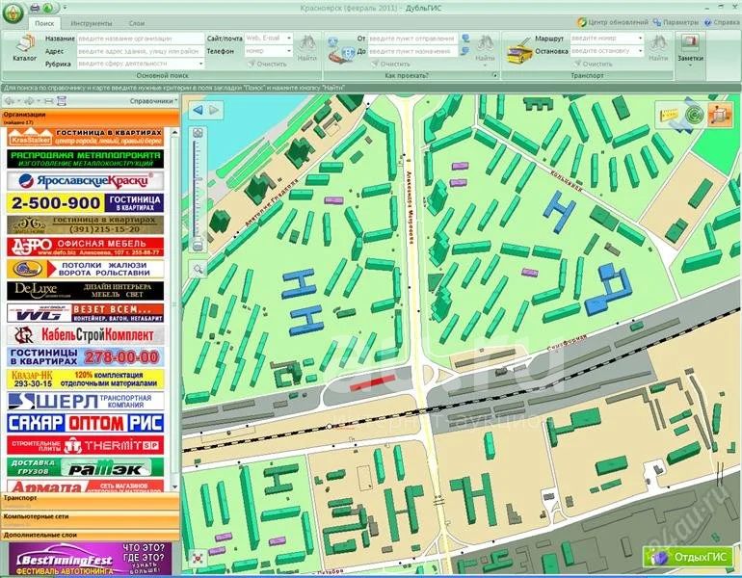The width and height of the screenshot is (742, 578).
Task: Switch to the Поиск ribbon tab
Action: click(44, 23)
